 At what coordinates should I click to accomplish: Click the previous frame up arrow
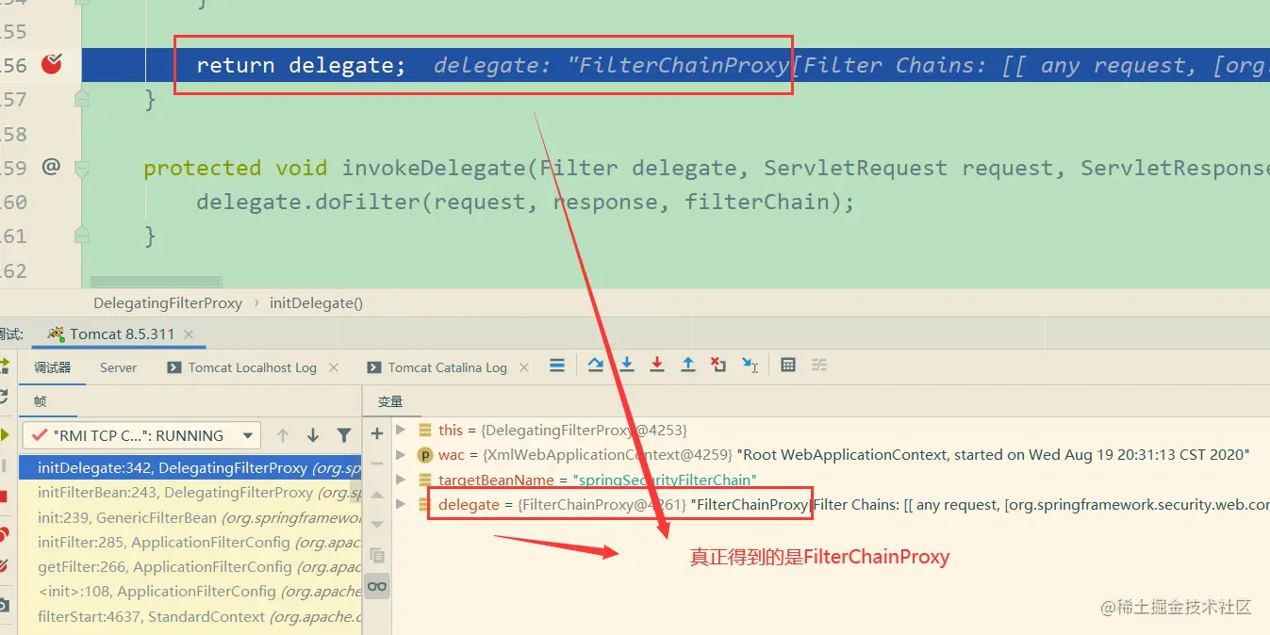click(282, 435)
